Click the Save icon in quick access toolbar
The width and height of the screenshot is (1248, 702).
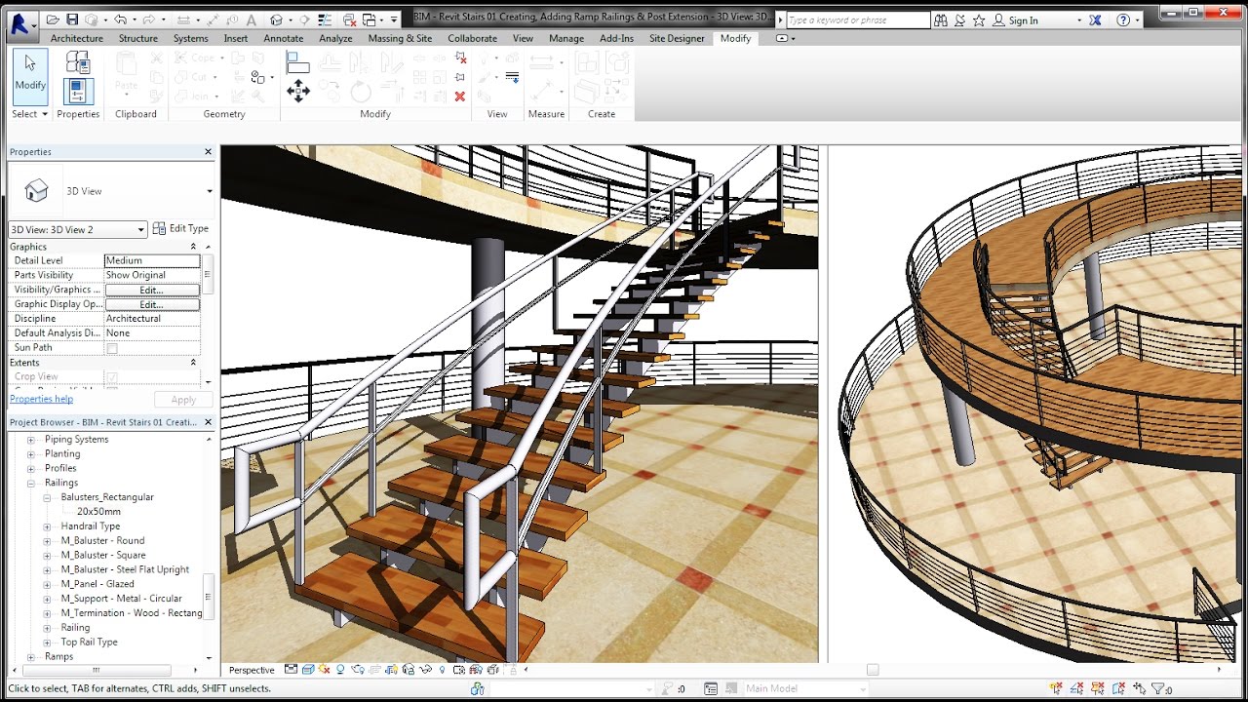click(x=72, y=19)
